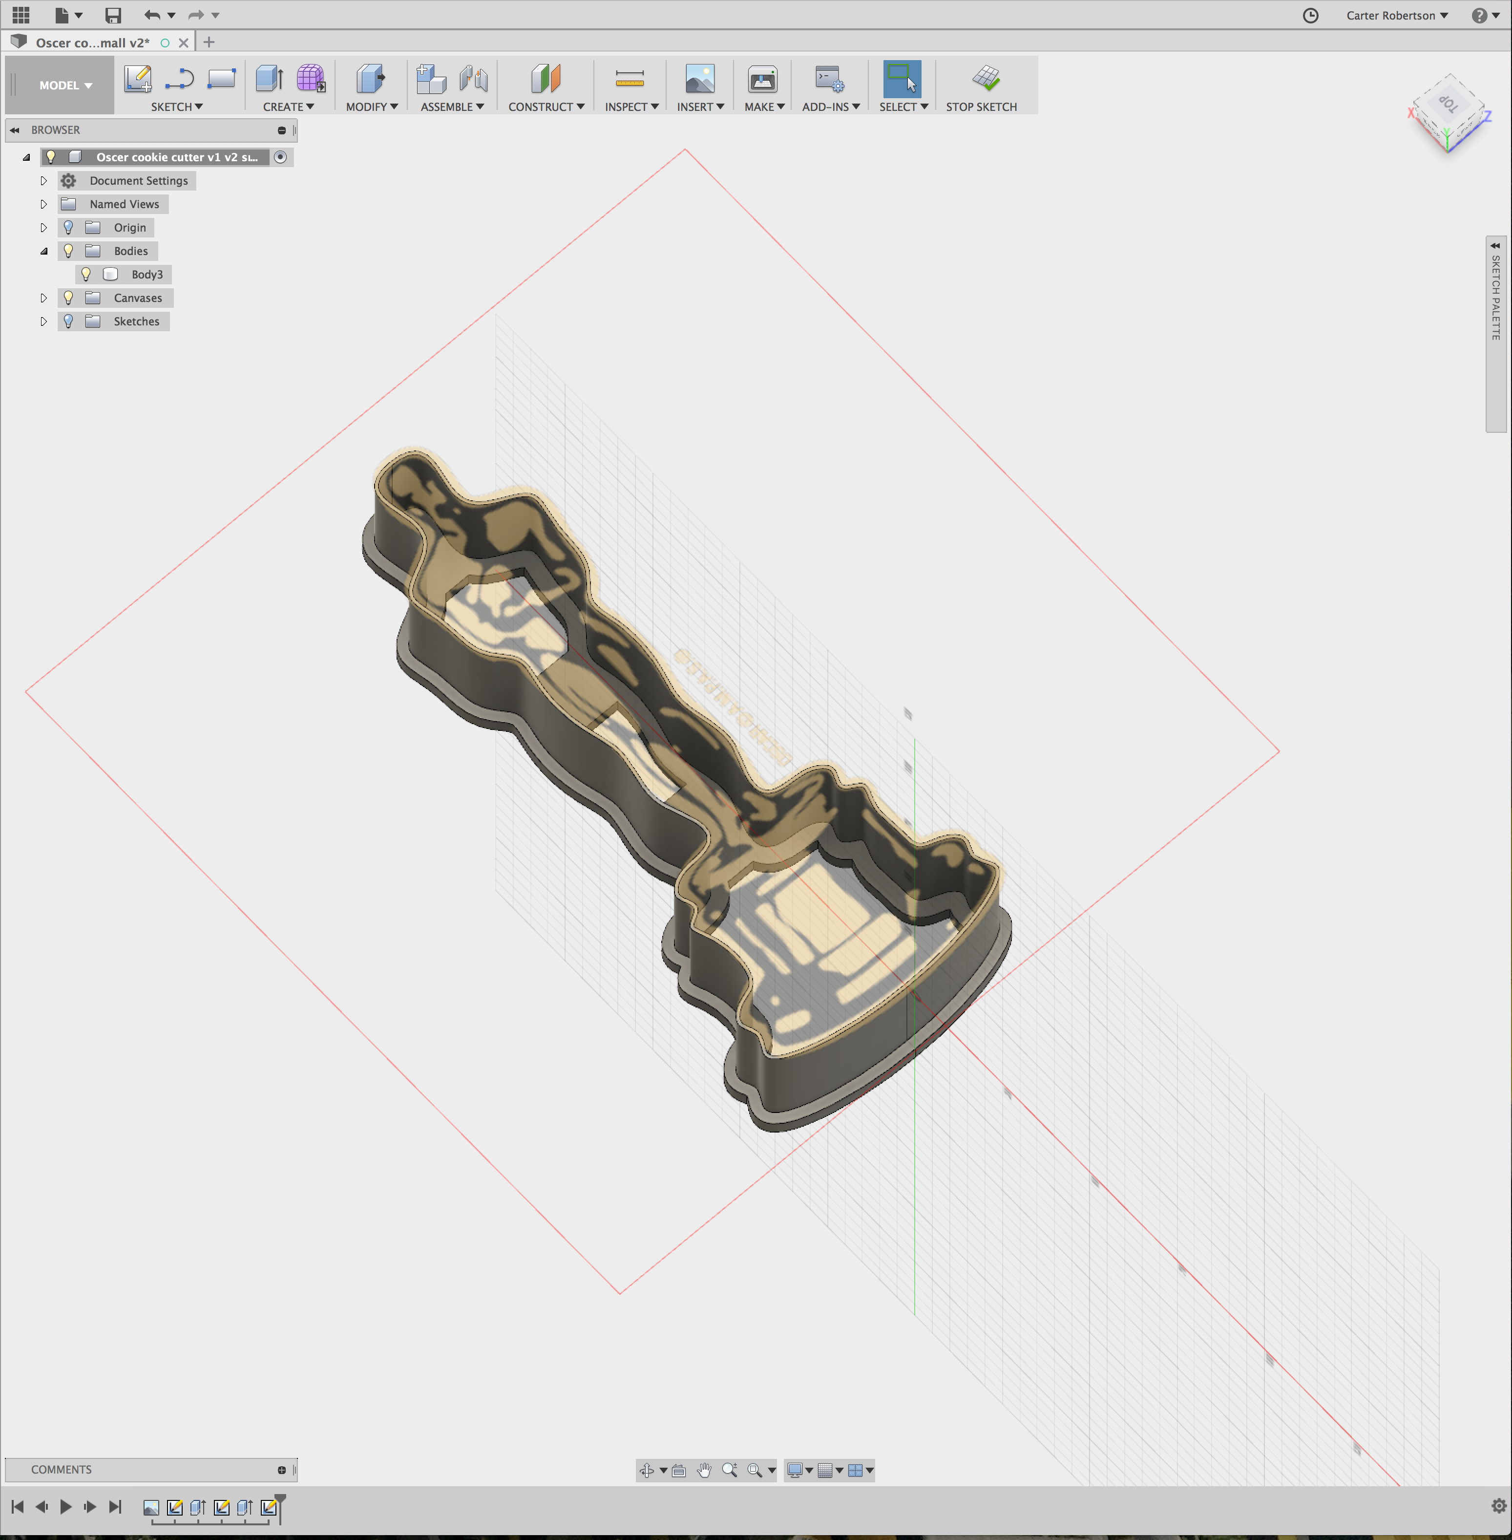
Task: Expand the Canvases folder
Action: tap(43, 298)
